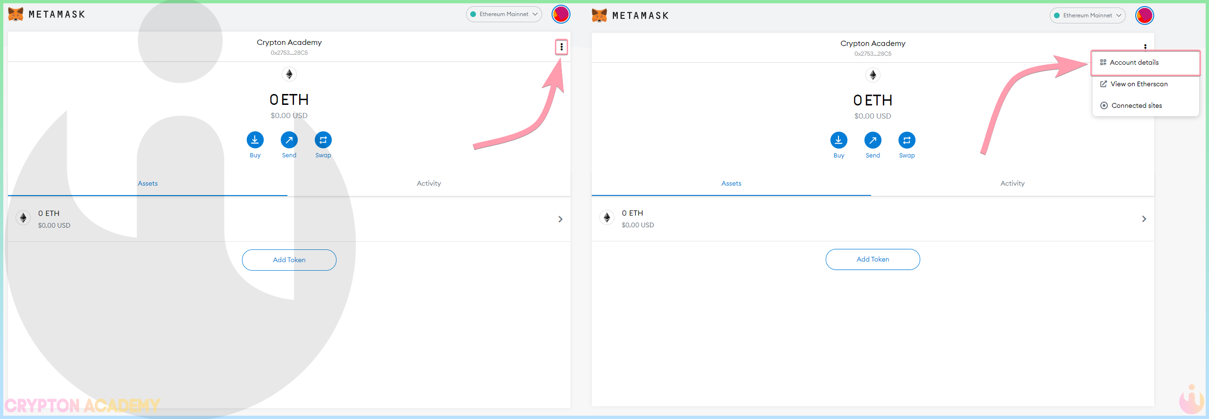Select View on Etherscan menu entry
1209x419 pixels.
click(x=1146, y=84)
